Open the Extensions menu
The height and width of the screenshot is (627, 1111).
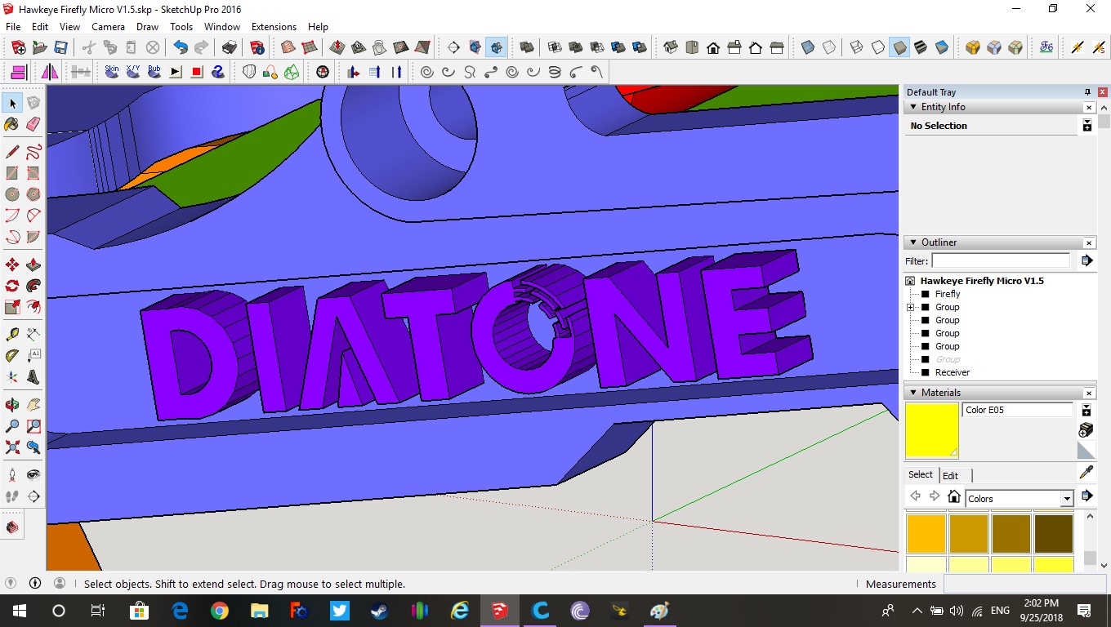click(274, 27)
